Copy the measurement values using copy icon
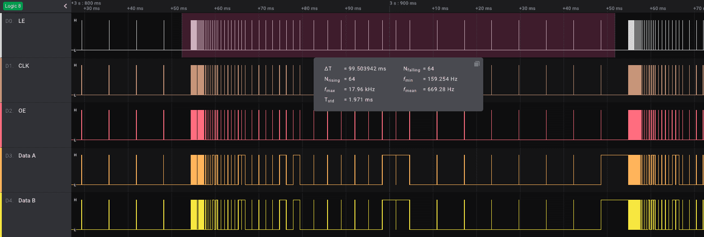This screenshot has width=704, height=237. coord(477,64)
